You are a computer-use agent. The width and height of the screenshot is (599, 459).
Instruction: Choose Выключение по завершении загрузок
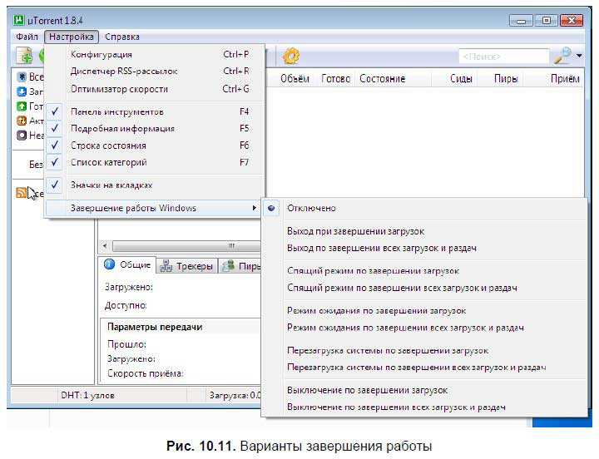367,390
